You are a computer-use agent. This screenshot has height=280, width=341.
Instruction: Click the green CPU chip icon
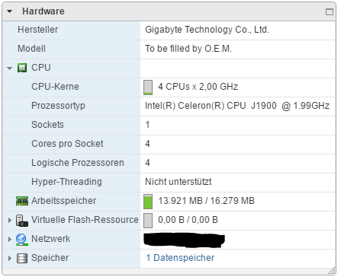click(22, 68)
